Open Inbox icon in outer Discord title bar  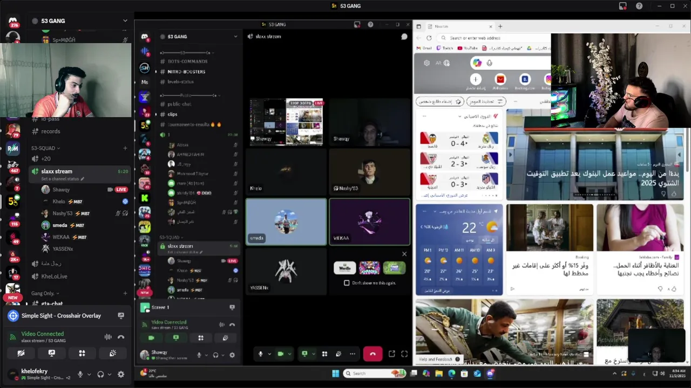point(622,6)
